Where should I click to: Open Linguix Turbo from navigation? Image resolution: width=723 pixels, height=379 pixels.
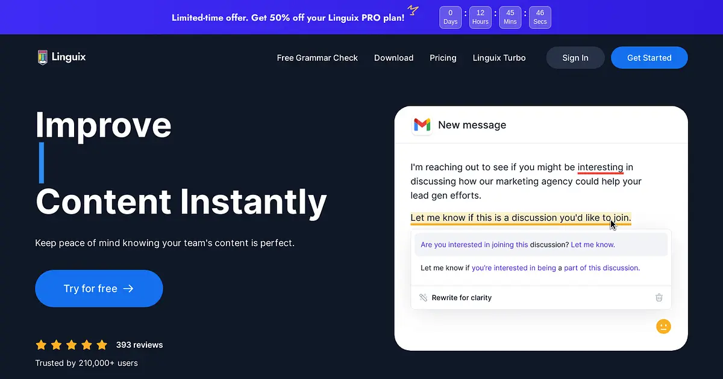(x=499, y=58)
